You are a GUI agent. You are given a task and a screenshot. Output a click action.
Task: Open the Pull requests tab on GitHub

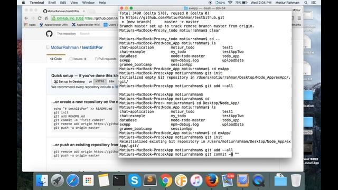point(106,59)
